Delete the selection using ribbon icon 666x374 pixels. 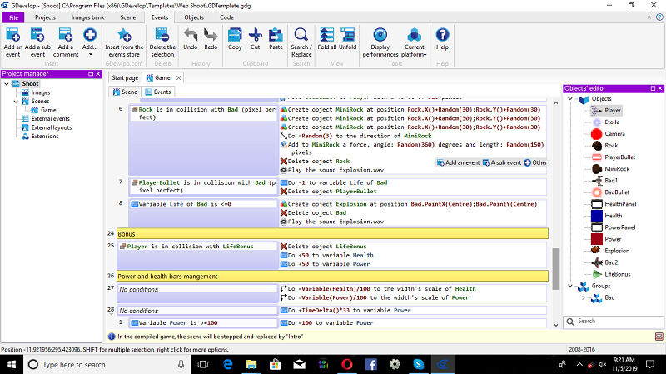[162, 35]
